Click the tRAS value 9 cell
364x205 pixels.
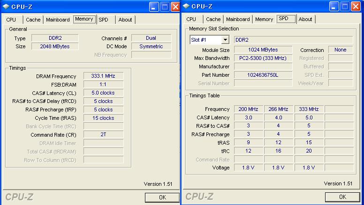[x=249, y=142]
